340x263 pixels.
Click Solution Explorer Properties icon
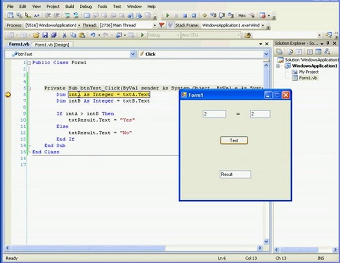(279, 52)
